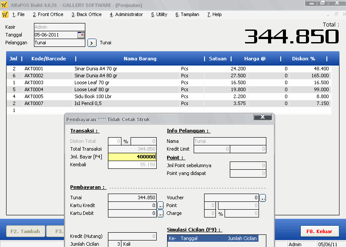Minimize the AlfaPOS main window
Image resolution: width=346 pixels, height=247 pixels.
pos(311,3)
